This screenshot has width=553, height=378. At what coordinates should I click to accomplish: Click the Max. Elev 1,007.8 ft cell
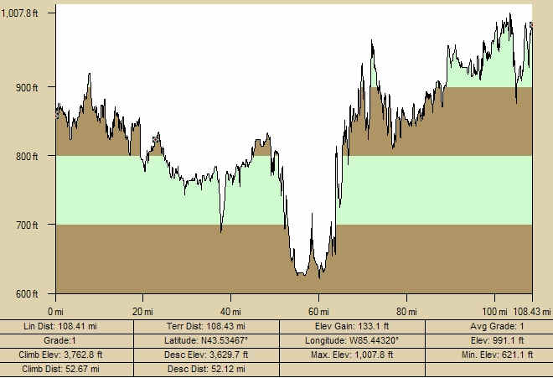coord(352,355)
